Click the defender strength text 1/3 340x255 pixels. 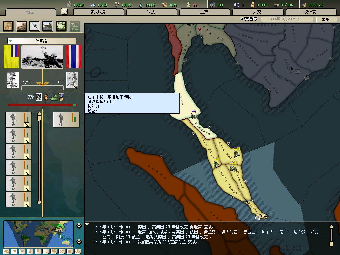[61, 82]
